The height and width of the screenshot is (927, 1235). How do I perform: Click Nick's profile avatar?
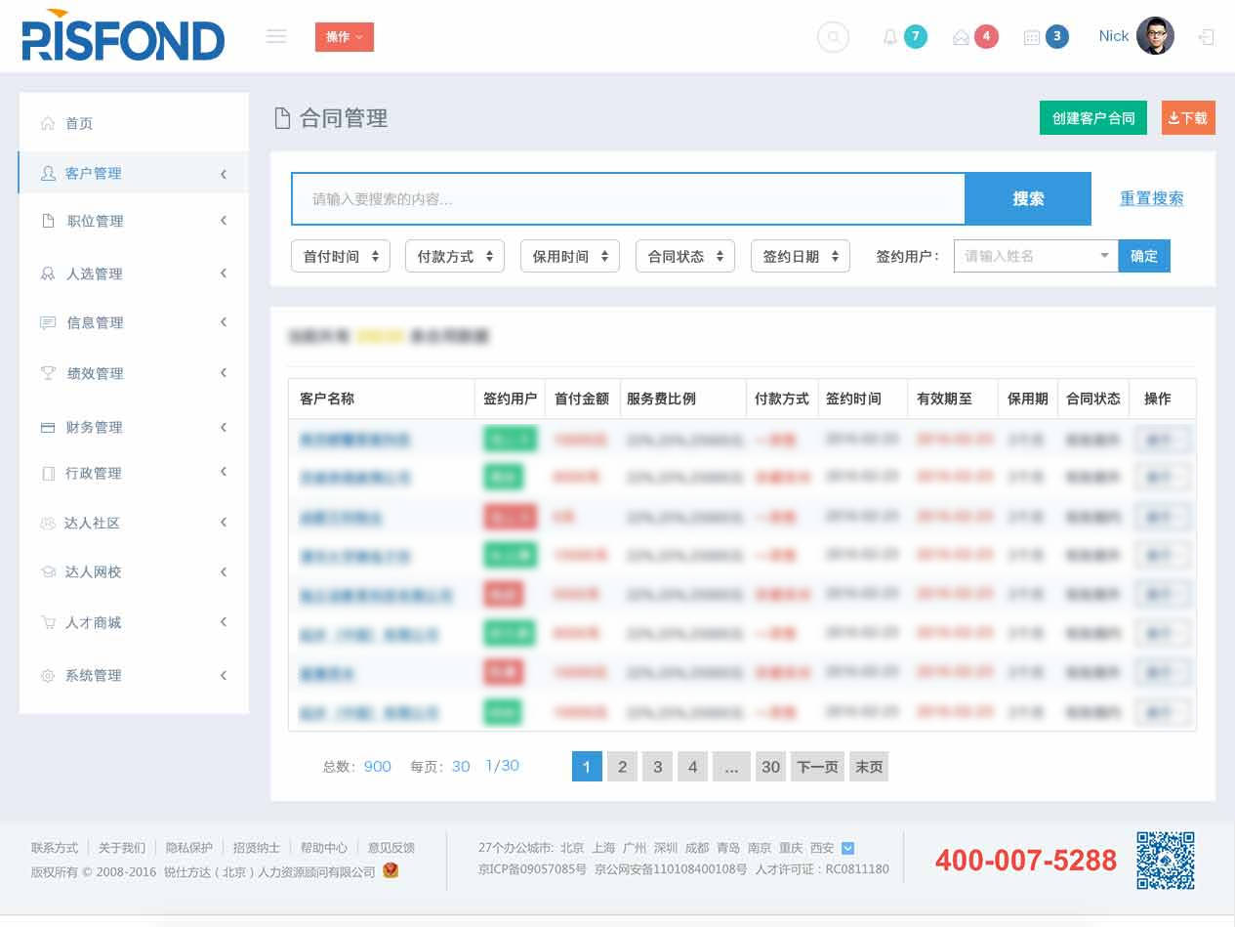pos(1155,36)
